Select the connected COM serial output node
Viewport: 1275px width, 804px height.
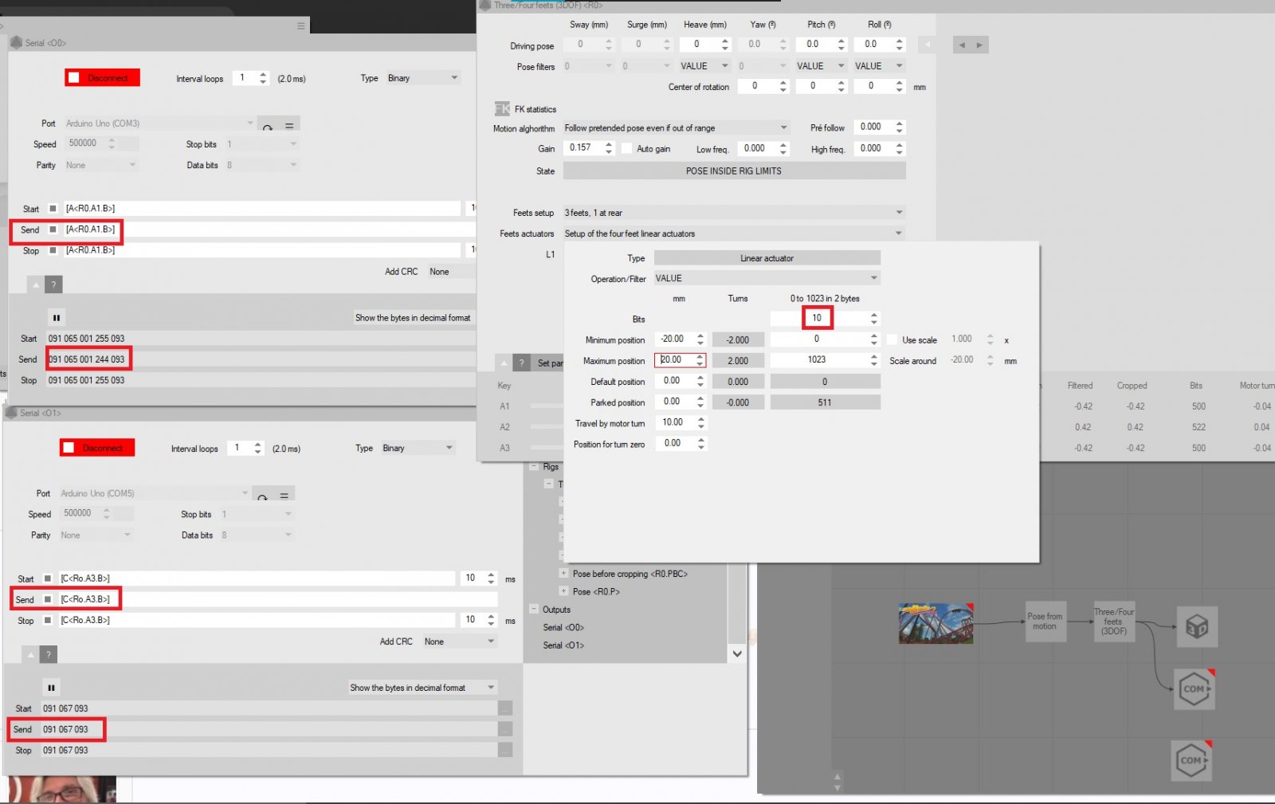[1194, 689]
